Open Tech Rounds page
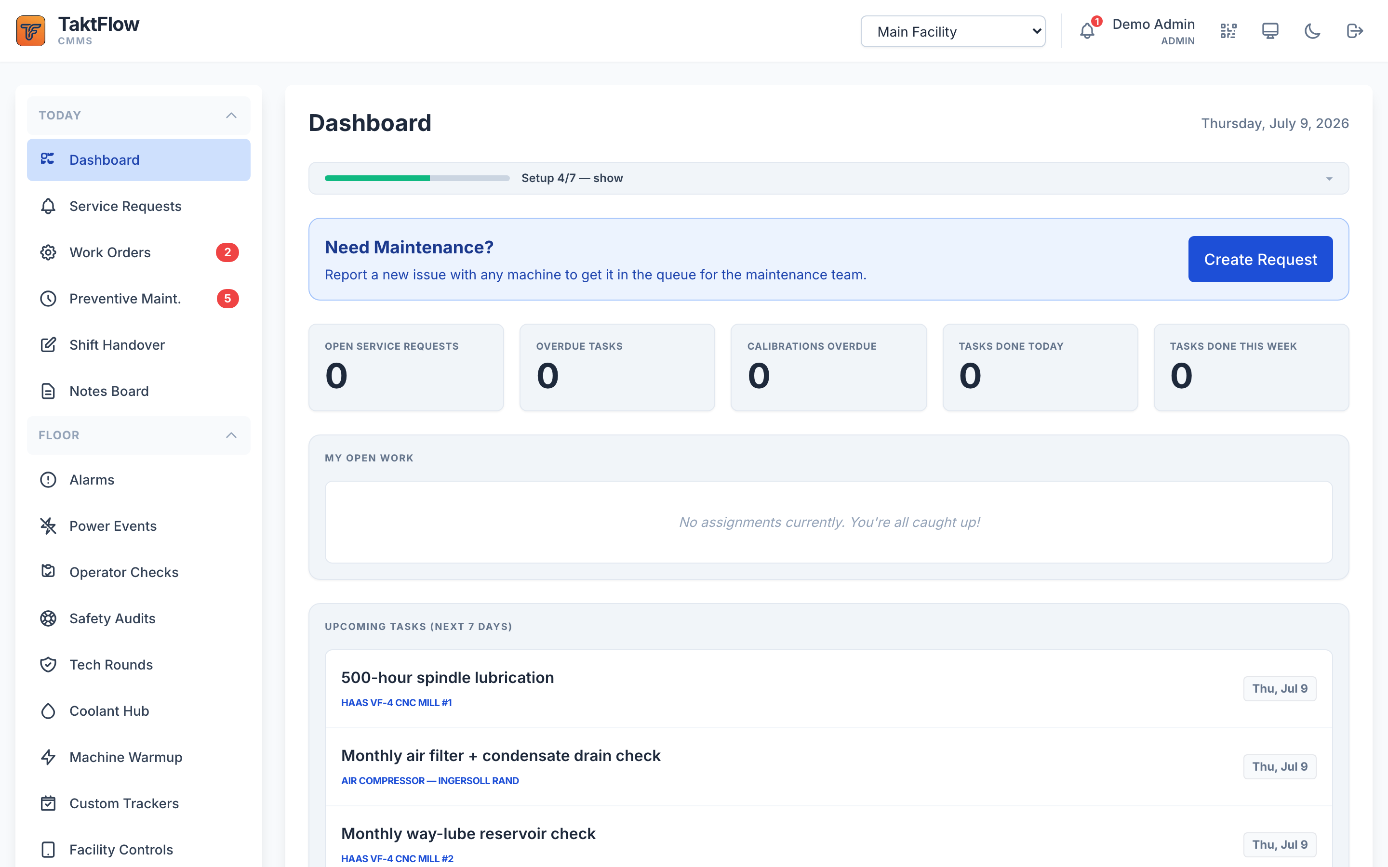Screen dimensions: 1388x867 139,665
